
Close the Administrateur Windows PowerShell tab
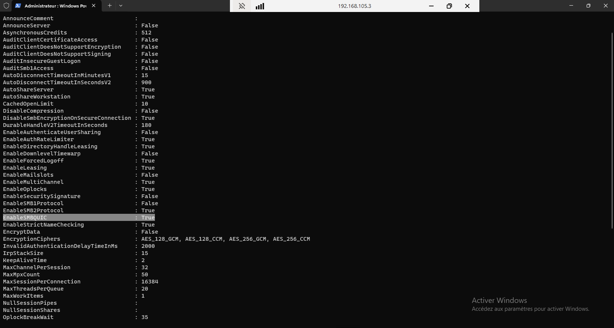click(x=94, y=6)
